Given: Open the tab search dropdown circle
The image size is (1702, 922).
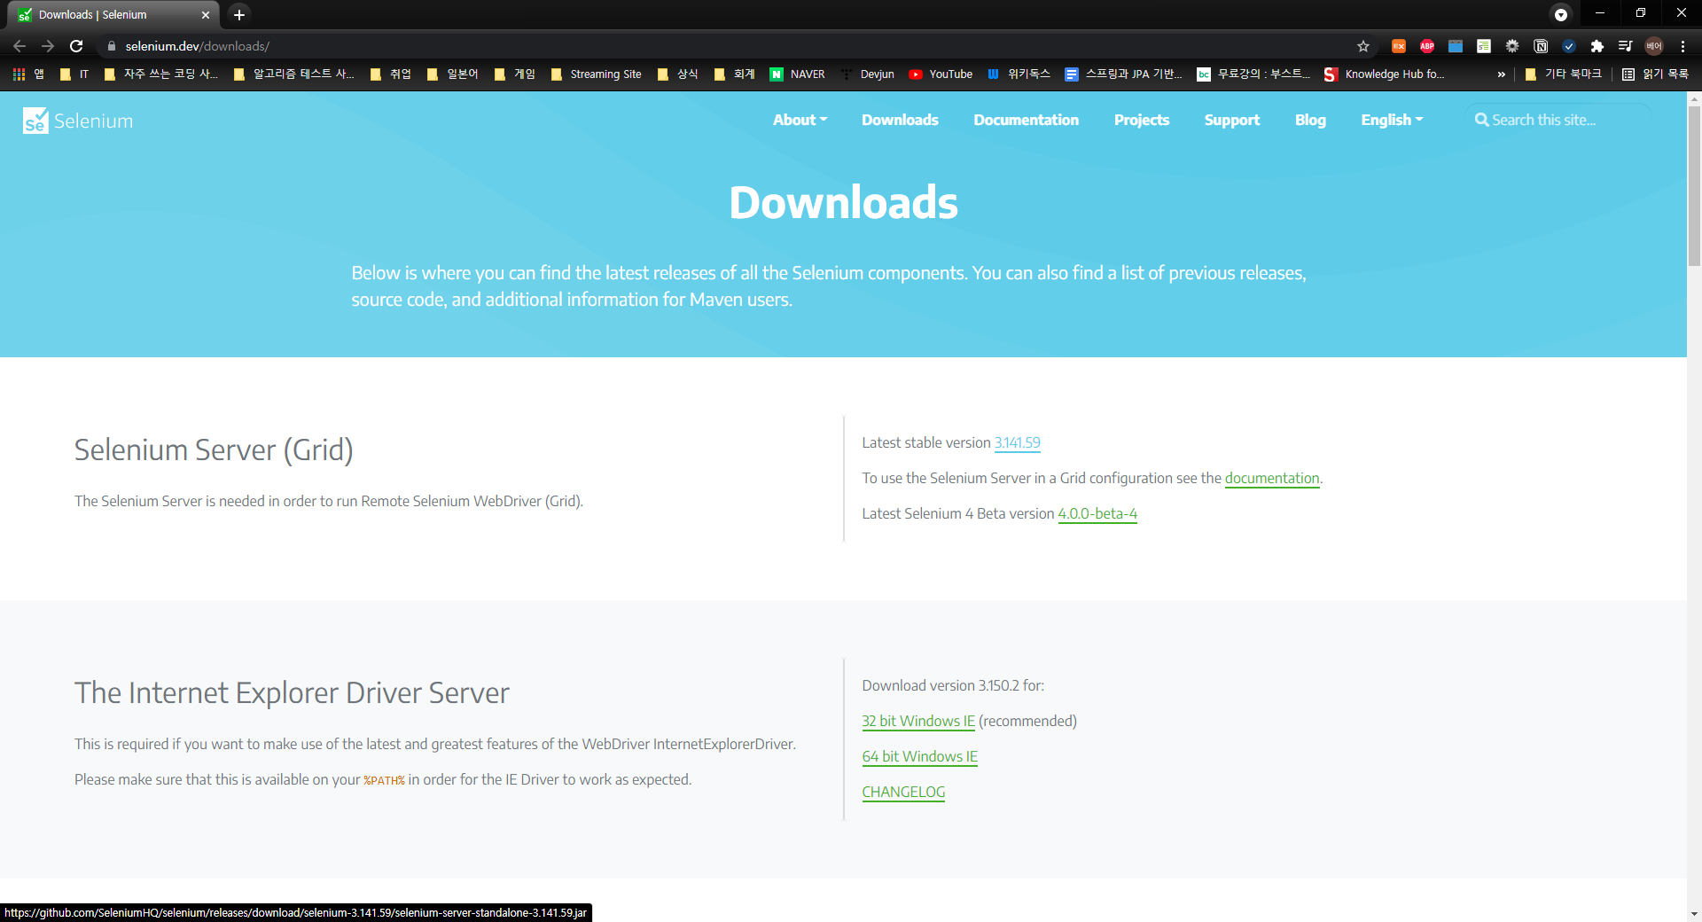Looking at the screenshot, I should (x=1561, y=14).
